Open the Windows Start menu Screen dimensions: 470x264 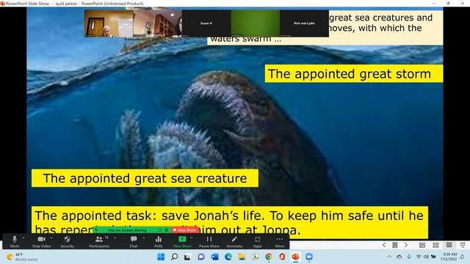161,257
